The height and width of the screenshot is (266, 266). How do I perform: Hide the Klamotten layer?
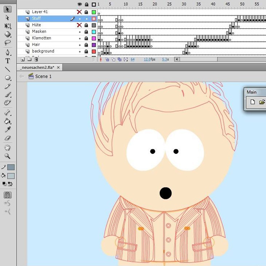79,39
